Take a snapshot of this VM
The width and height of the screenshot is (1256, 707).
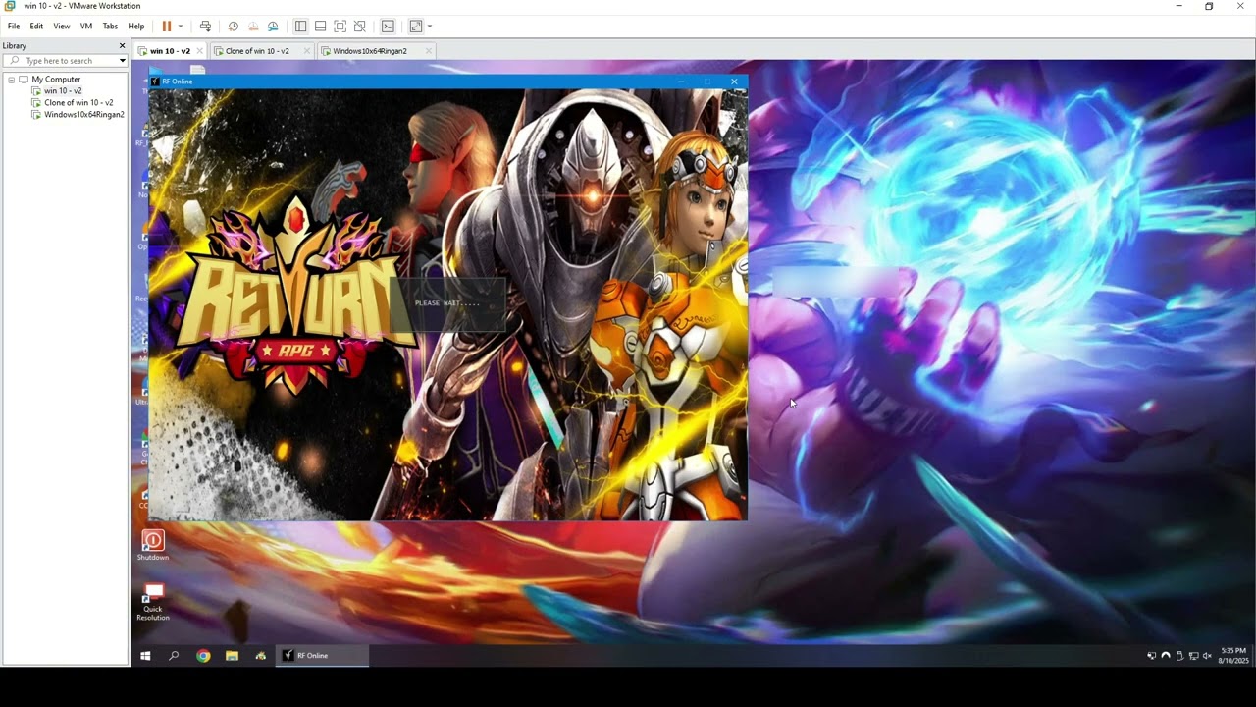tap(234, 27)
